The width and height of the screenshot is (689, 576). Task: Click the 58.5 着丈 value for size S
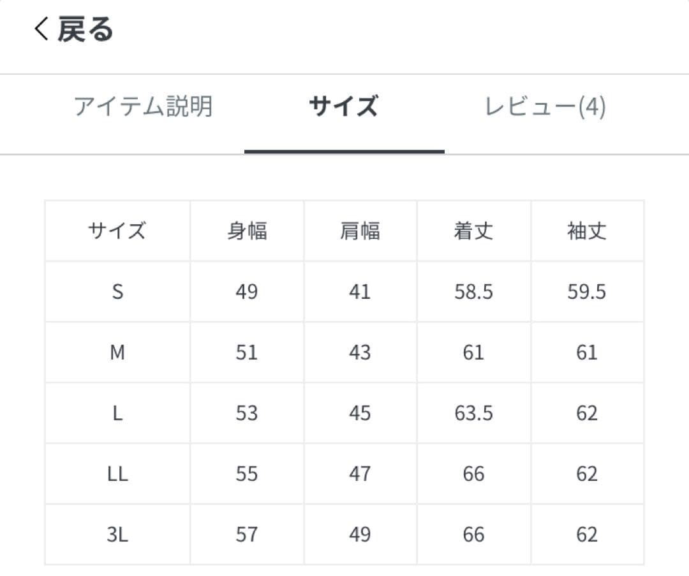473,291
